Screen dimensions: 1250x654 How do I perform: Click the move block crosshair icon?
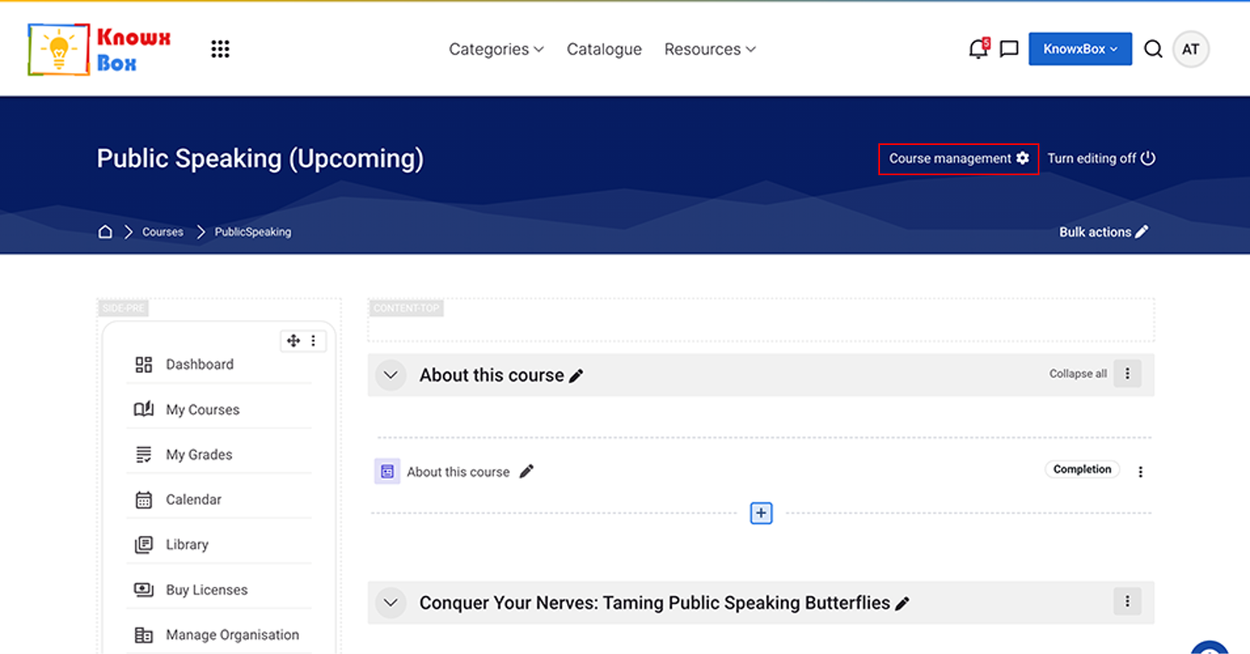(293, 340)
